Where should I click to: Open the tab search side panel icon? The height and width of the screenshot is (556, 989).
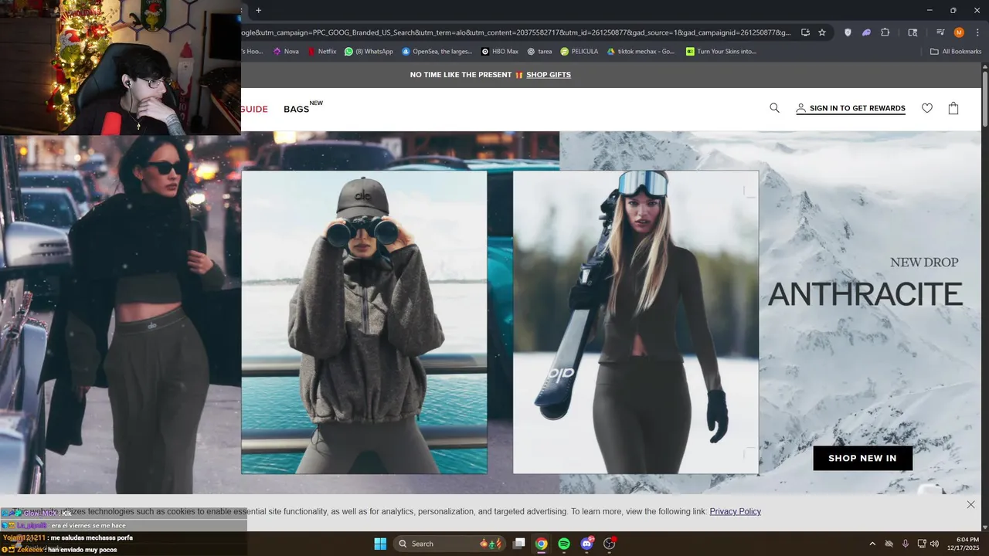(x=913, y=32)
